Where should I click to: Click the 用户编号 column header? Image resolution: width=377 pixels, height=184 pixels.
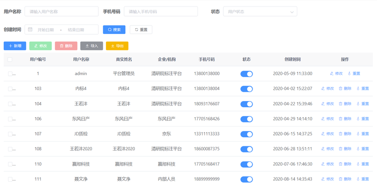point(38,59)
